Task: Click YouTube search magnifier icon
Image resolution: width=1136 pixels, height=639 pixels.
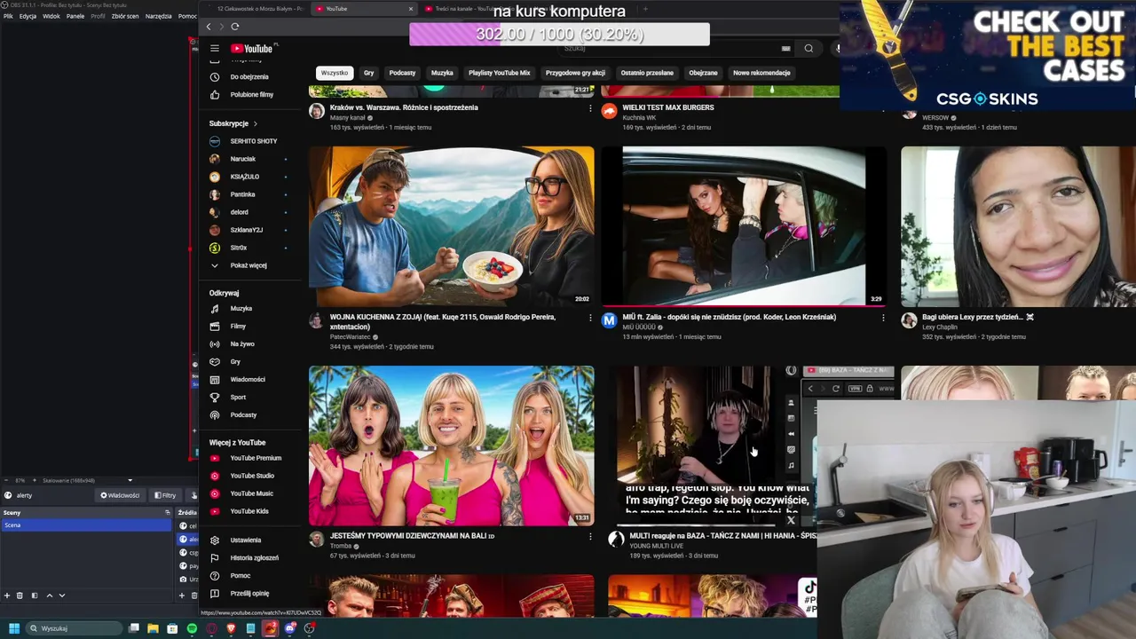Action: tap(809, 49)
